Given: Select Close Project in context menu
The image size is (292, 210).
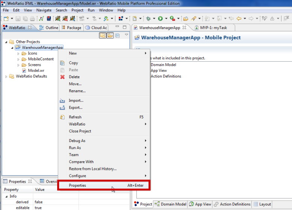Looking at the screenshot, I should point(104,131).
